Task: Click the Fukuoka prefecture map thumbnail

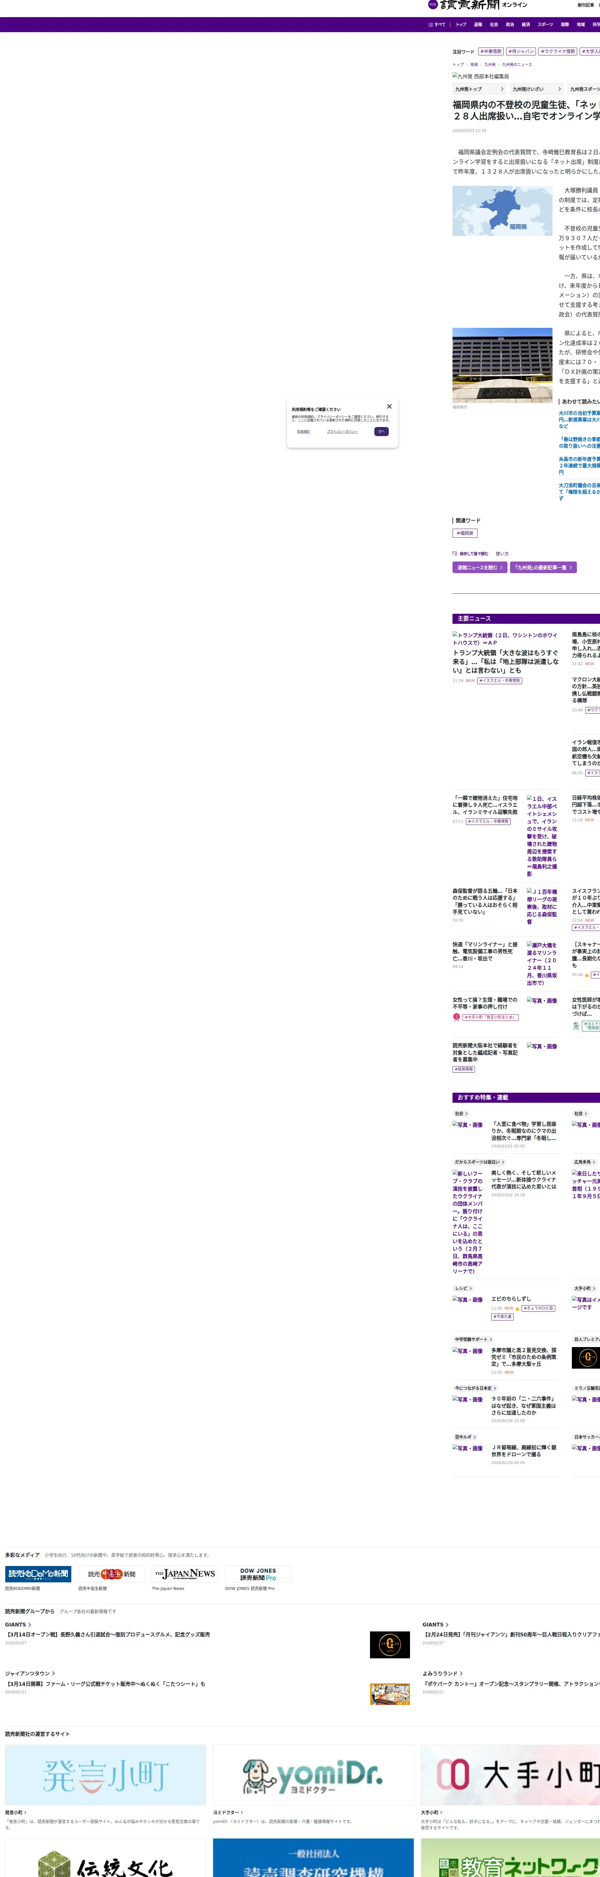Action: click(x=502, y=211)
